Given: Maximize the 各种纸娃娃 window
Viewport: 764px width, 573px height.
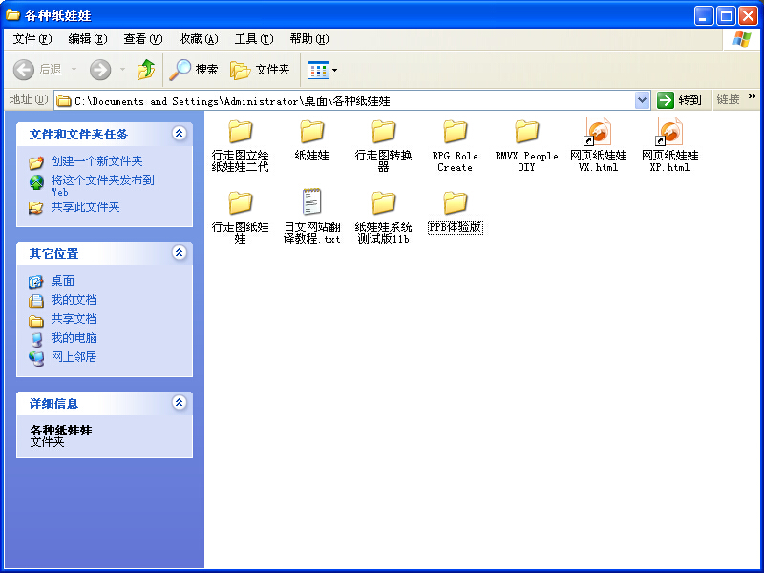Looking at the screenshot, I should tap(726, 15).
